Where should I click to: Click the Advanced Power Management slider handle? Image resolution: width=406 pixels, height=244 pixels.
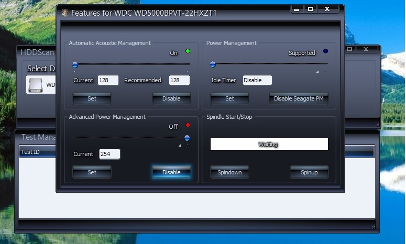(187, 138)
